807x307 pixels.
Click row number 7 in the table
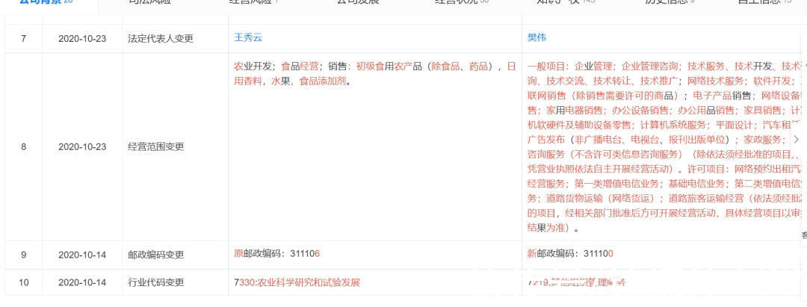pos(24,39)
